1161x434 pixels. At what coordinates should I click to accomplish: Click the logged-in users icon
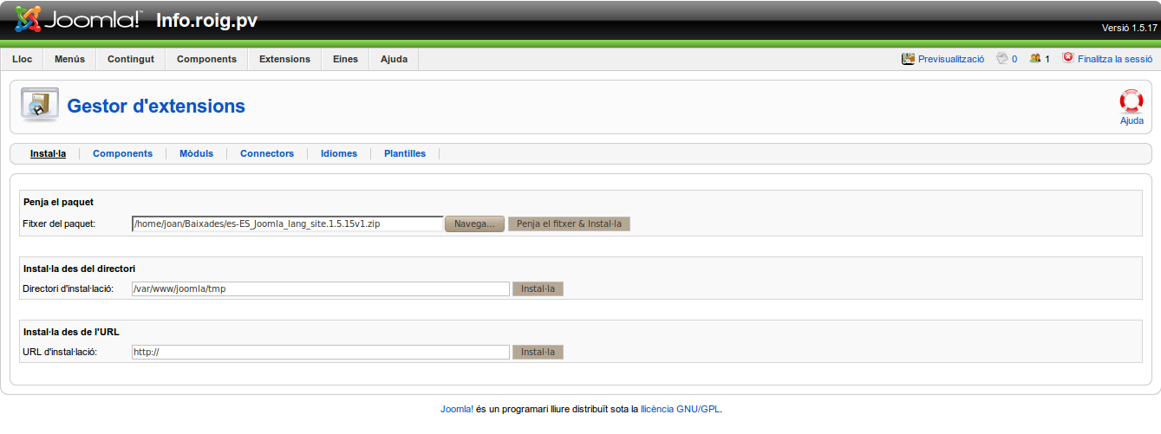point(1034,59)
